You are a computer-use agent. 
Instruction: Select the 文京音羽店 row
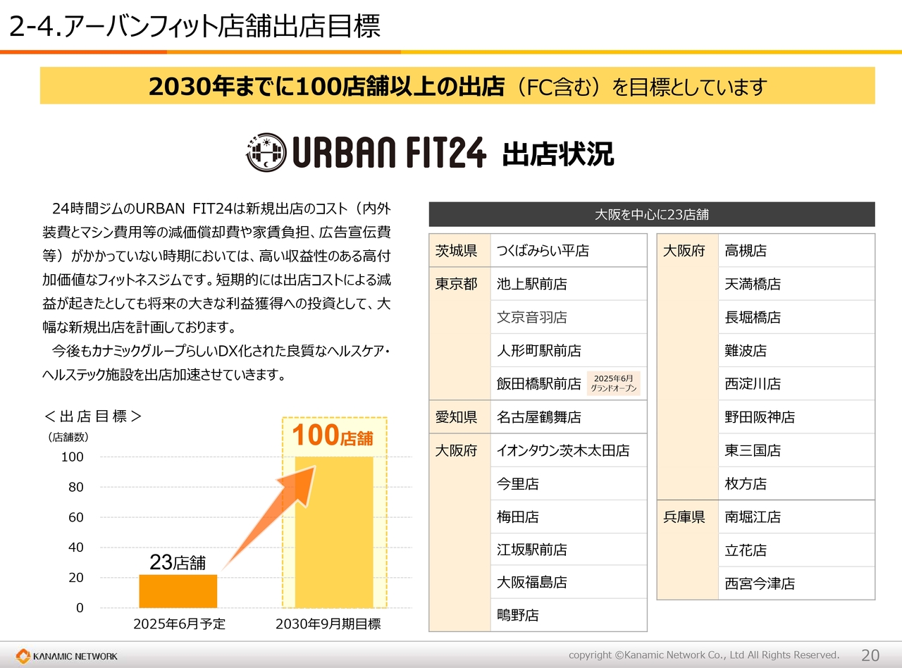[x=569, y=317]
